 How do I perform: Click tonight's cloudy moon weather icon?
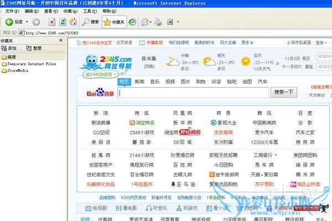click(173, 61)
